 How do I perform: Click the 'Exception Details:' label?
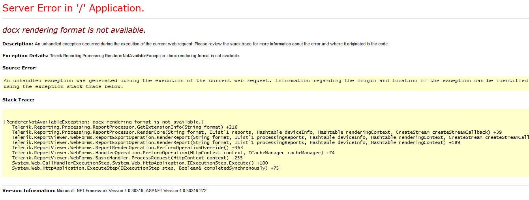pos(25,56)
